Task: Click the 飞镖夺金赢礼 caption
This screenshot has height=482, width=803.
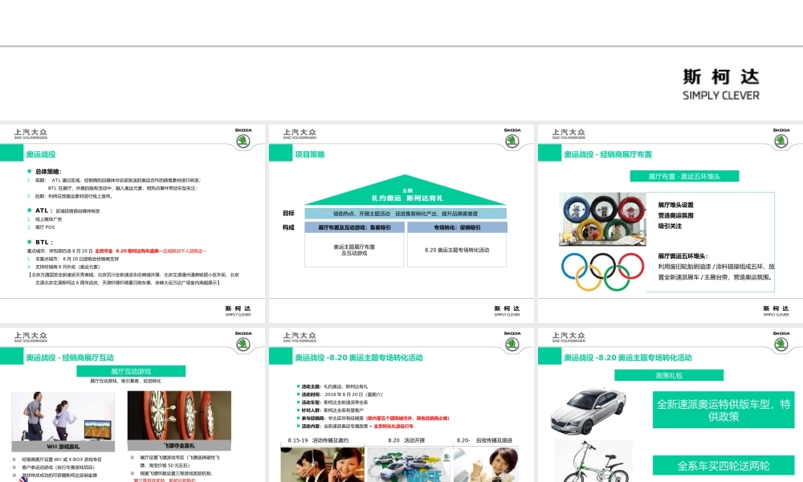Action: [179, 446]
